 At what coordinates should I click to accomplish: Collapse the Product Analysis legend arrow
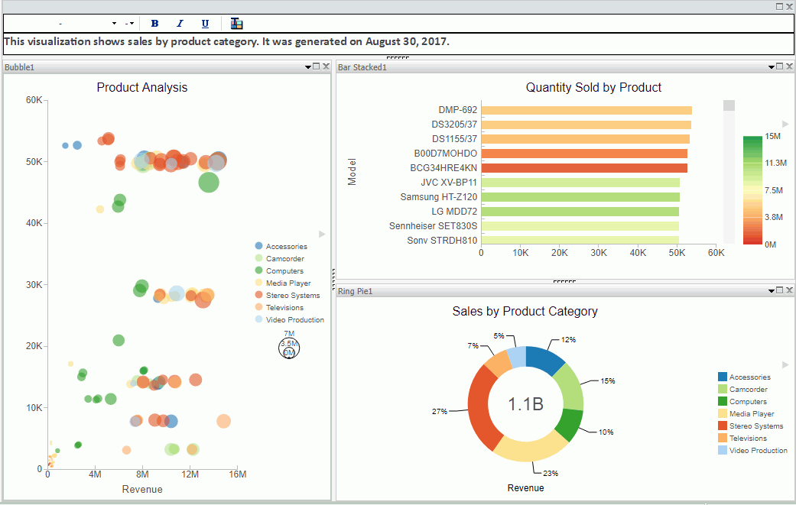point(322,234)
